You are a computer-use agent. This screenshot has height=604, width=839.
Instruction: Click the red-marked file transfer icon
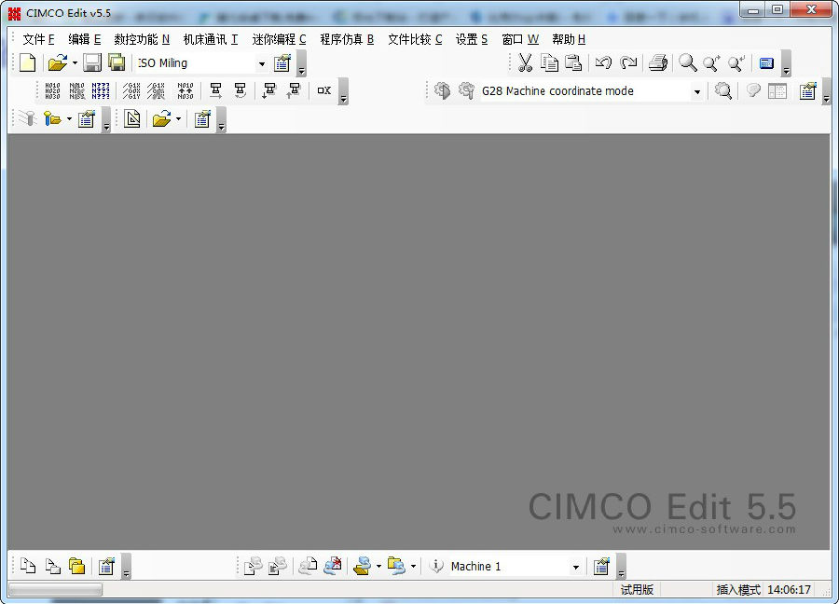[332, 566]
